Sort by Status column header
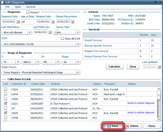The image size is (163, 132). pyautogui.click(x=142, y=84)
